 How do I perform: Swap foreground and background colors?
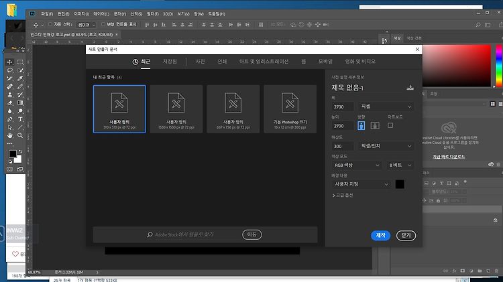coord(20,151)
